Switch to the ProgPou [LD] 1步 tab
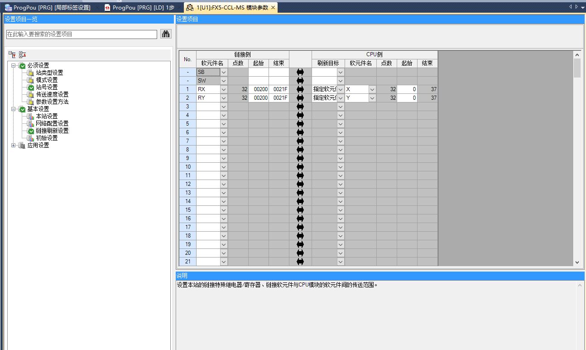Viewport: 586px width, 350px height. [139, 8]
